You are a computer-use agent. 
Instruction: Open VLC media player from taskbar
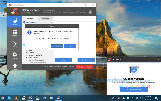16,98
